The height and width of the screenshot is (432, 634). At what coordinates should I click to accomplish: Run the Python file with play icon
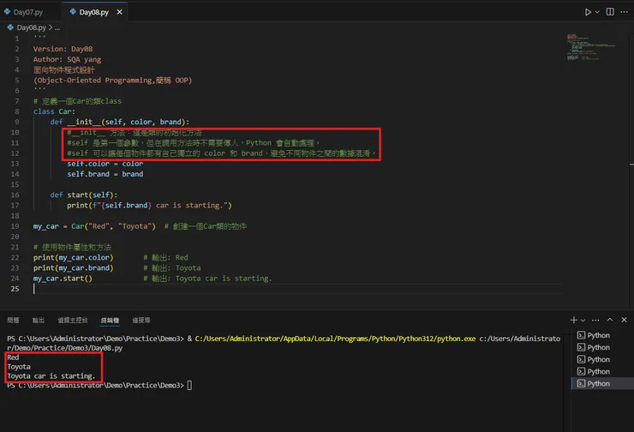click(588, 12)
